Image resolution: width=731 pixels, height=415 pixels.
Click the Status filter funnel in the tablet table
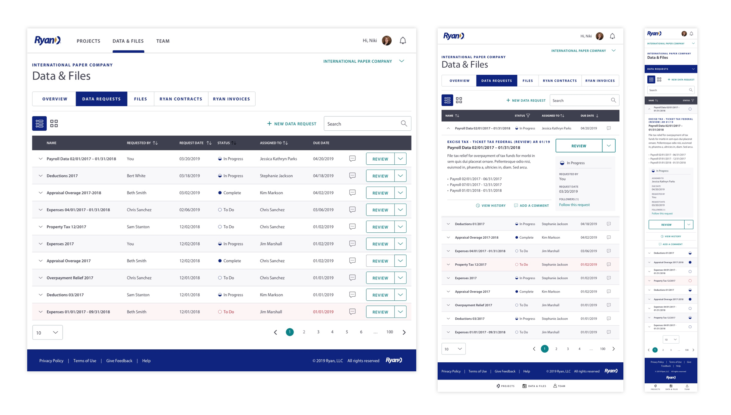(528, 116)
